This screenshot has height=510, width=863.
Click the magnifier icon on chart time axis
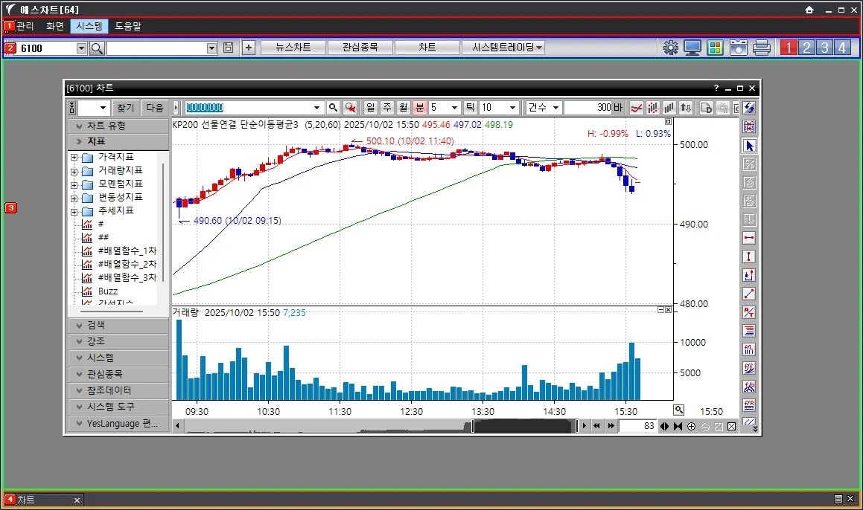679,410
